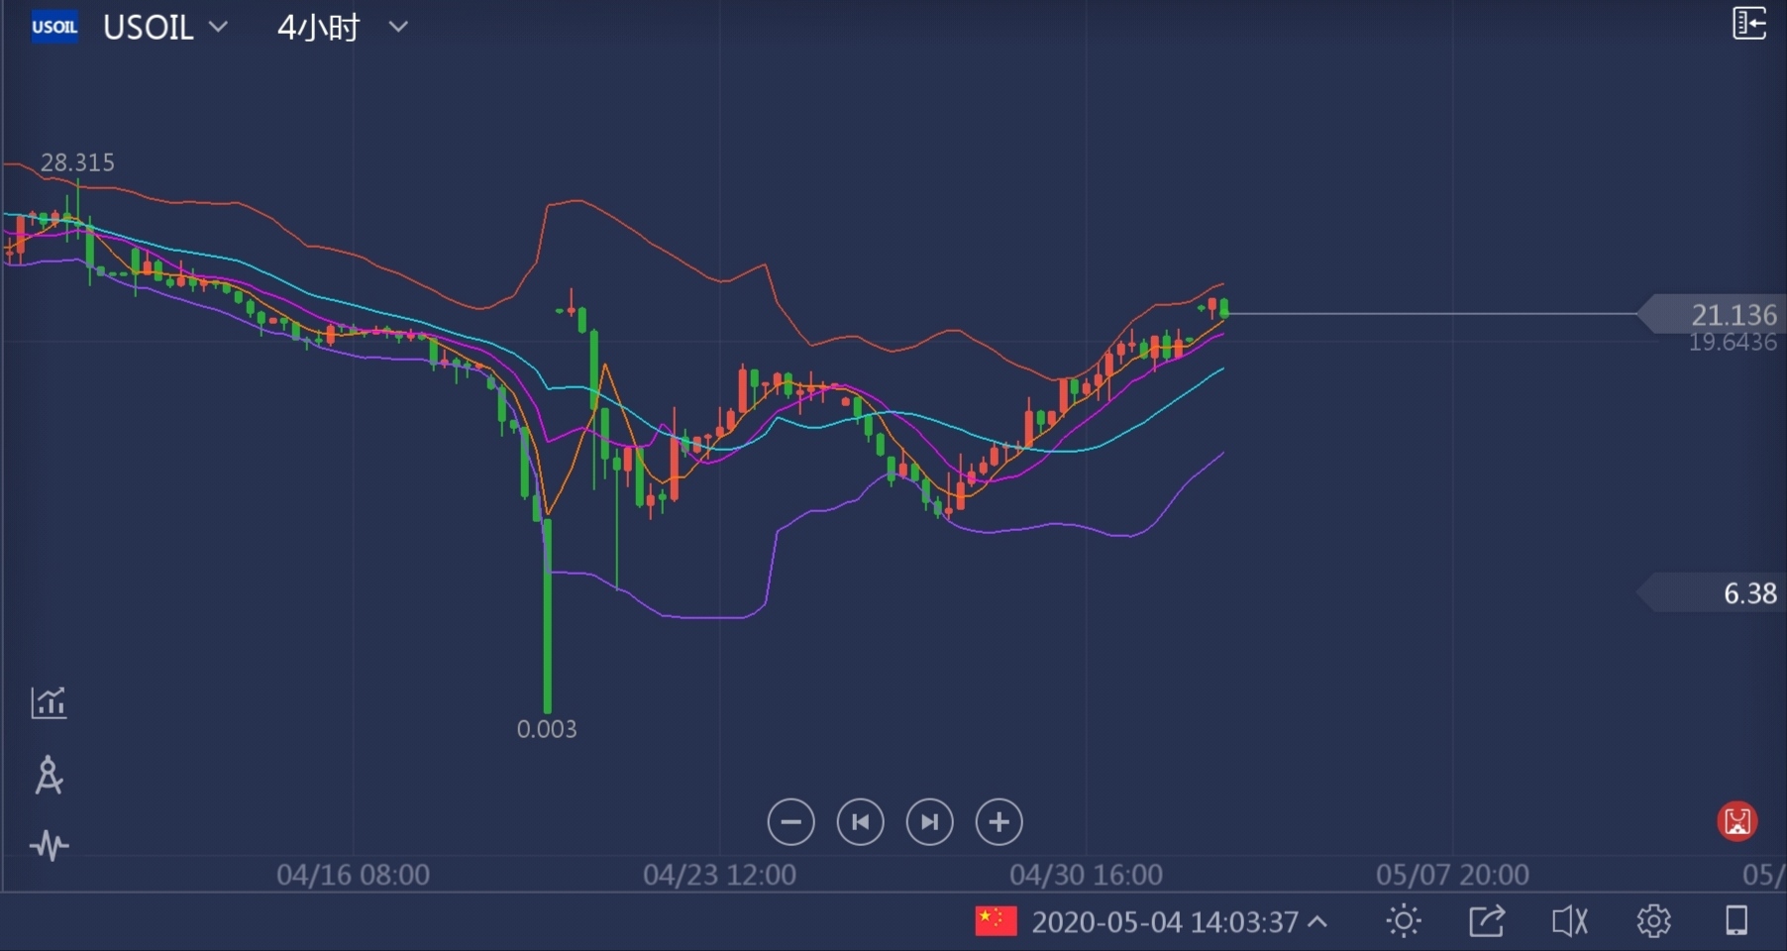Open the 4小时 timeframe dropdown

click(x=342, y=28)
